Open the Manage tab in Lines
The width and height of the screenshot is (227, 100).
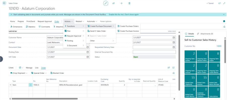29,68
